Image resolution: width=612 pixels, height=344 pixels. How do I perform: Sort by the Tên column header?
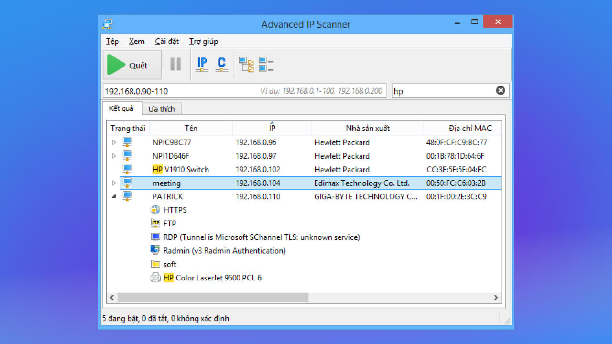(x=191, y=128)
